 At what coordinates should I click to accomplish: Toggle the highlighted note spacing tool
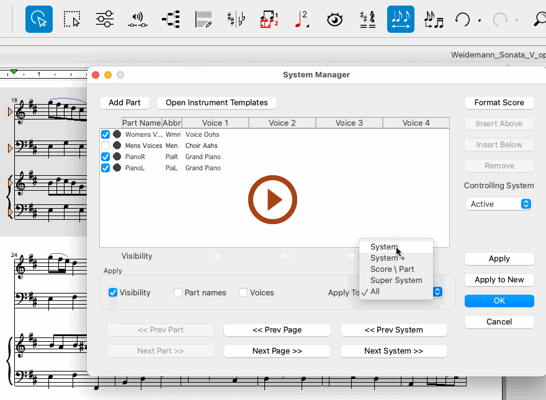coord(401,19)
